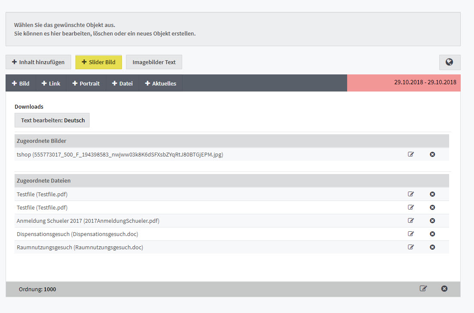474x313 pixels.
Task: Edit the tshop image entry
Action: click(411, 154)
